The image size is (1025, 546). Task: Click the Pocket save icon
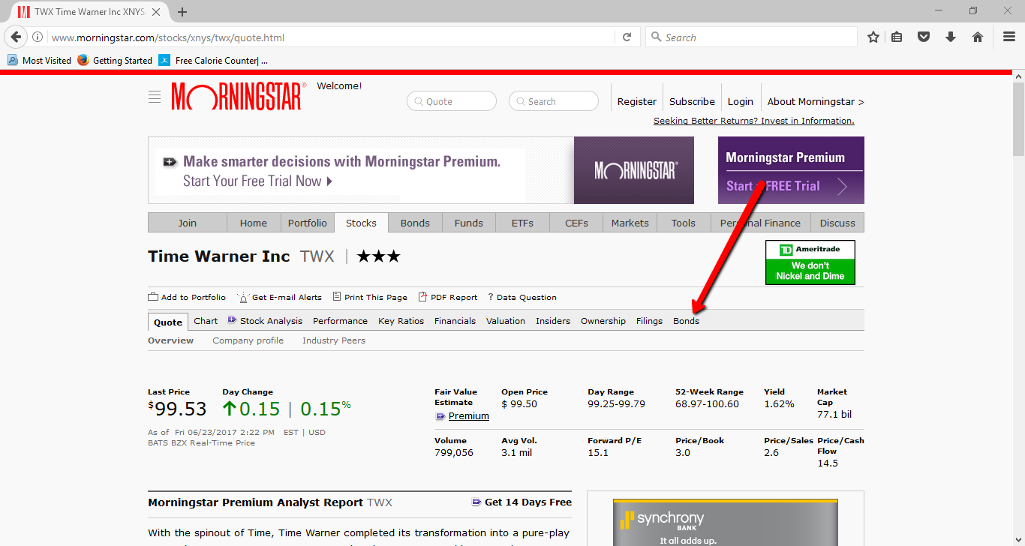tap(924, 37)
